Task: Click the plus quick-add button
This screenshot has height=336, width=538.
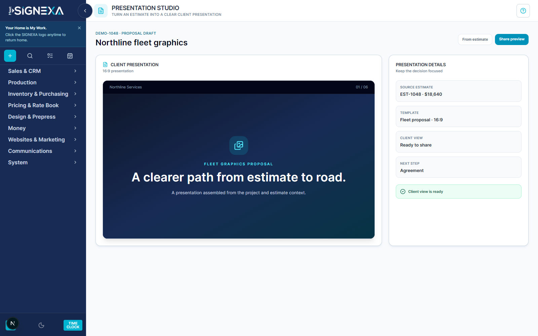Action: tap(10, 56)
